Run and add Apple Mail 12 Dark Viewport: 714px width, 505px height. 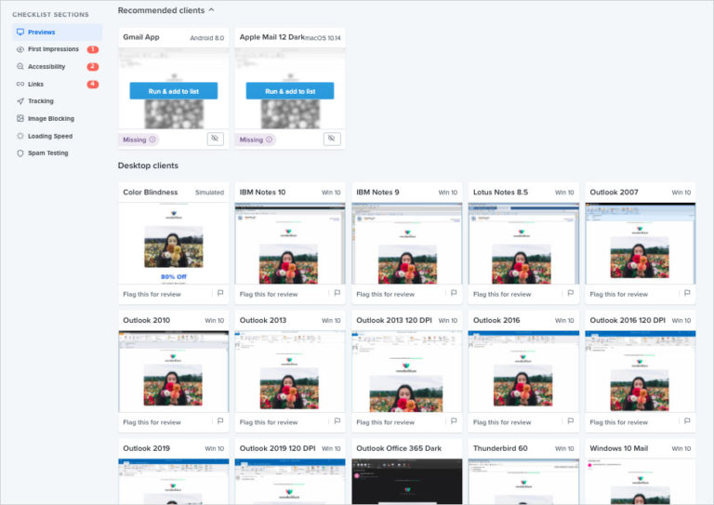[290, 91]
